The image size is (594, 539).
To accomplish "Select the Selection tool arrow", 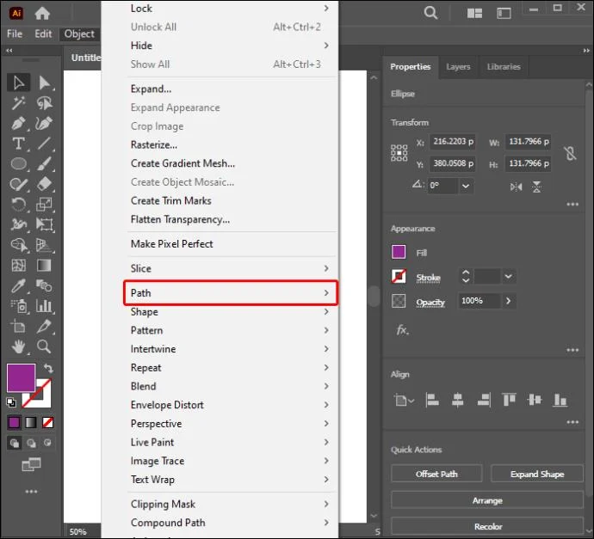I will 19,83.
